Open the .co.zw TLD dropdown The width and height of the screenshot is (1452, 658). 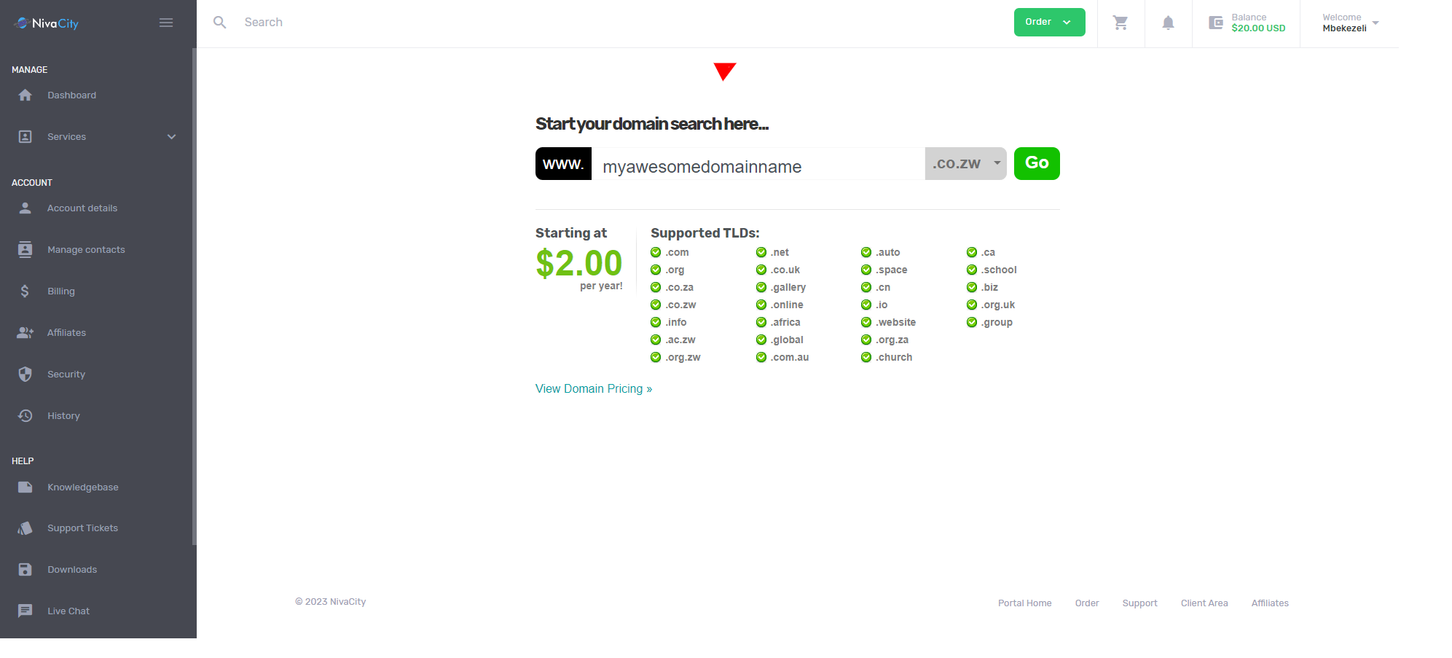coord(965,164)
